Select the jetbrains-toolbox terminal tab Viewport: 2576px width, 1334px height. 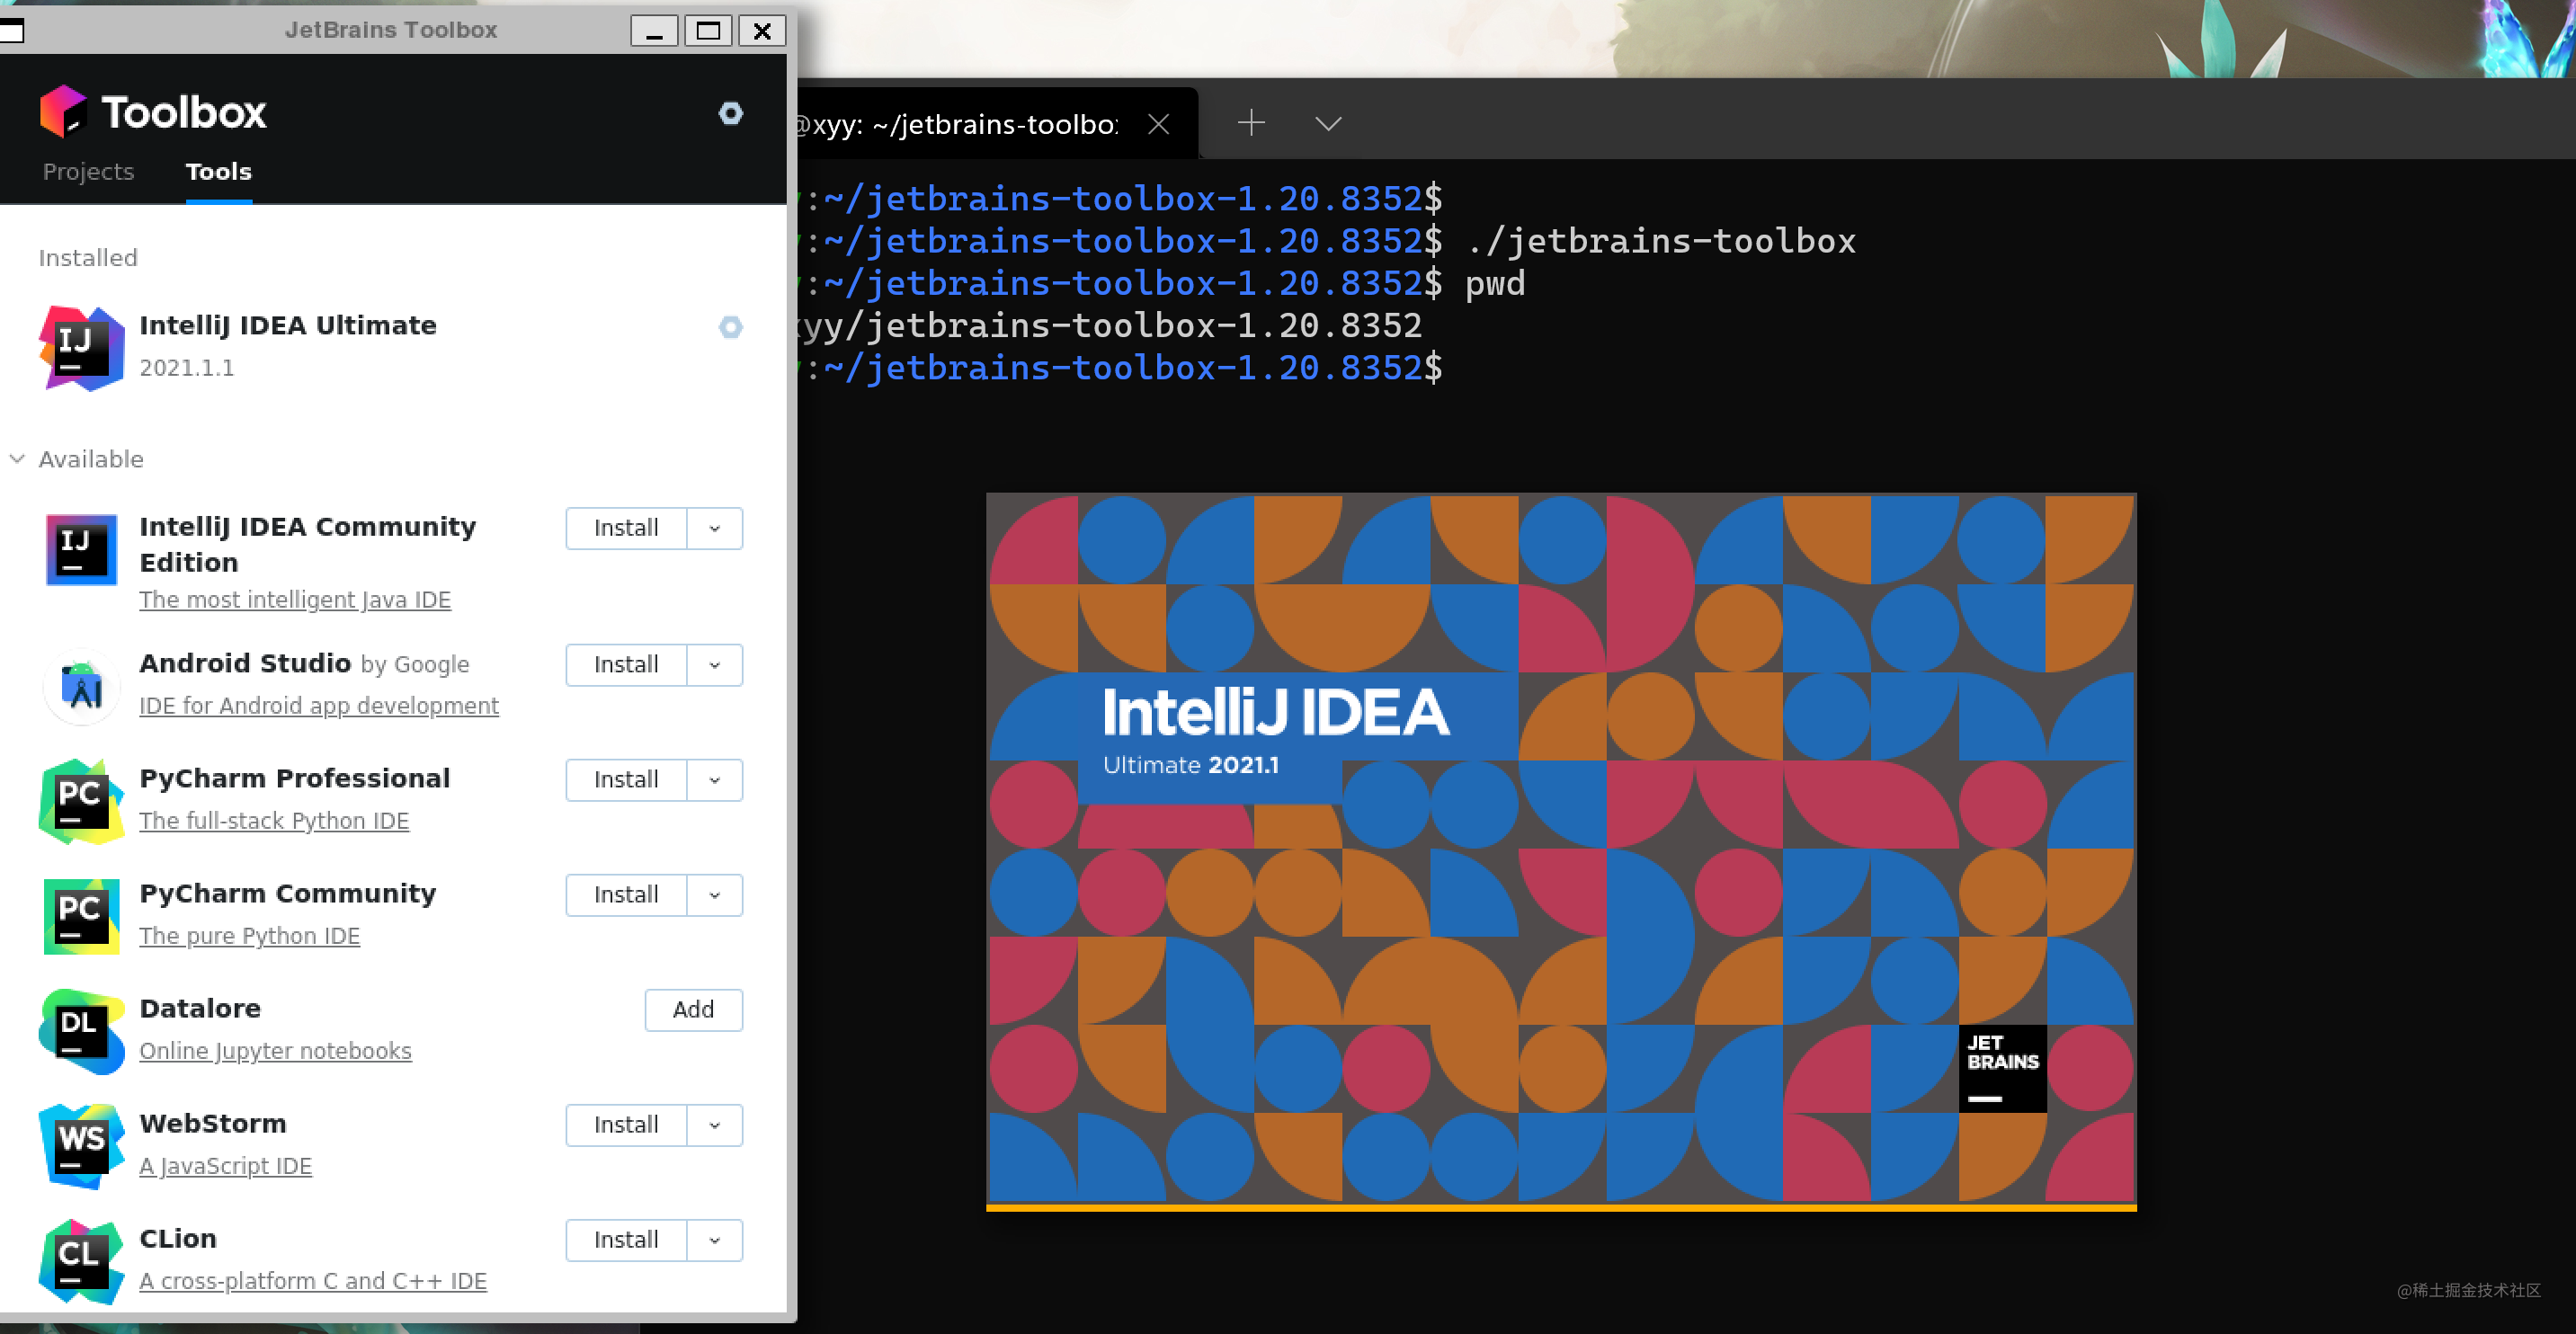click(x=955, y=123)
